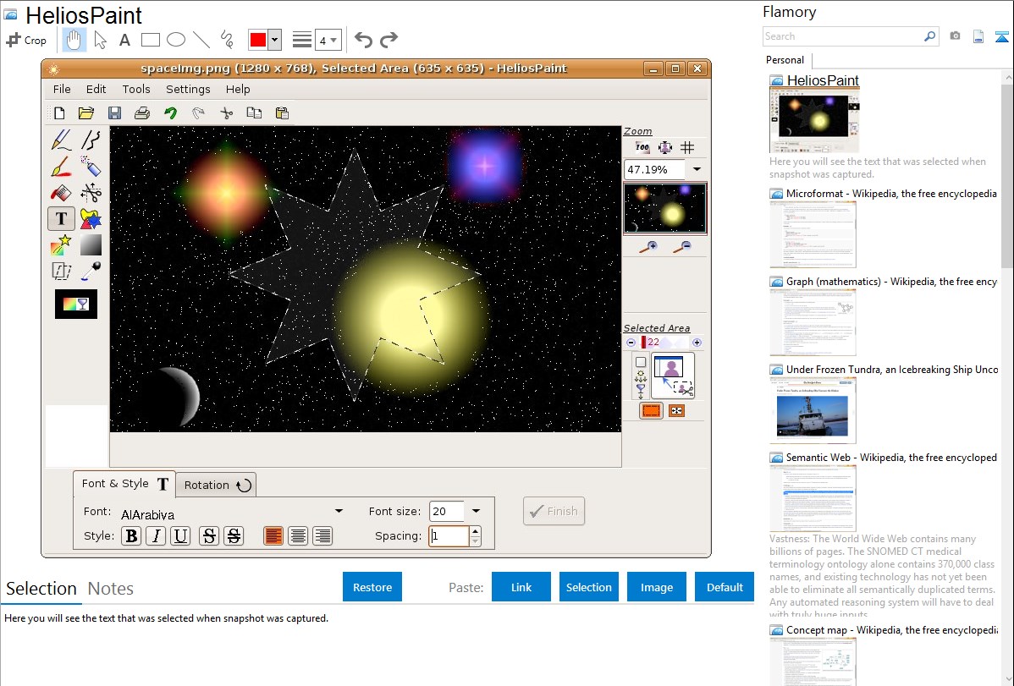Select the line drawing tool

201,40
